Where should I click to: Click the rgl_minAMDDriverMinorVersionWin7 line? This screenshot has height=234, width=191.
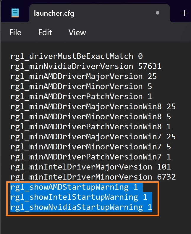click(90, 147)
